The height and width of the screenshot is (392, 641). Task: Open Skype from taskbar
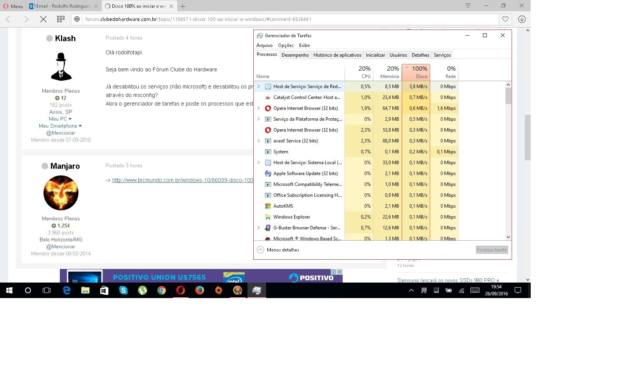tap(124, 290)
